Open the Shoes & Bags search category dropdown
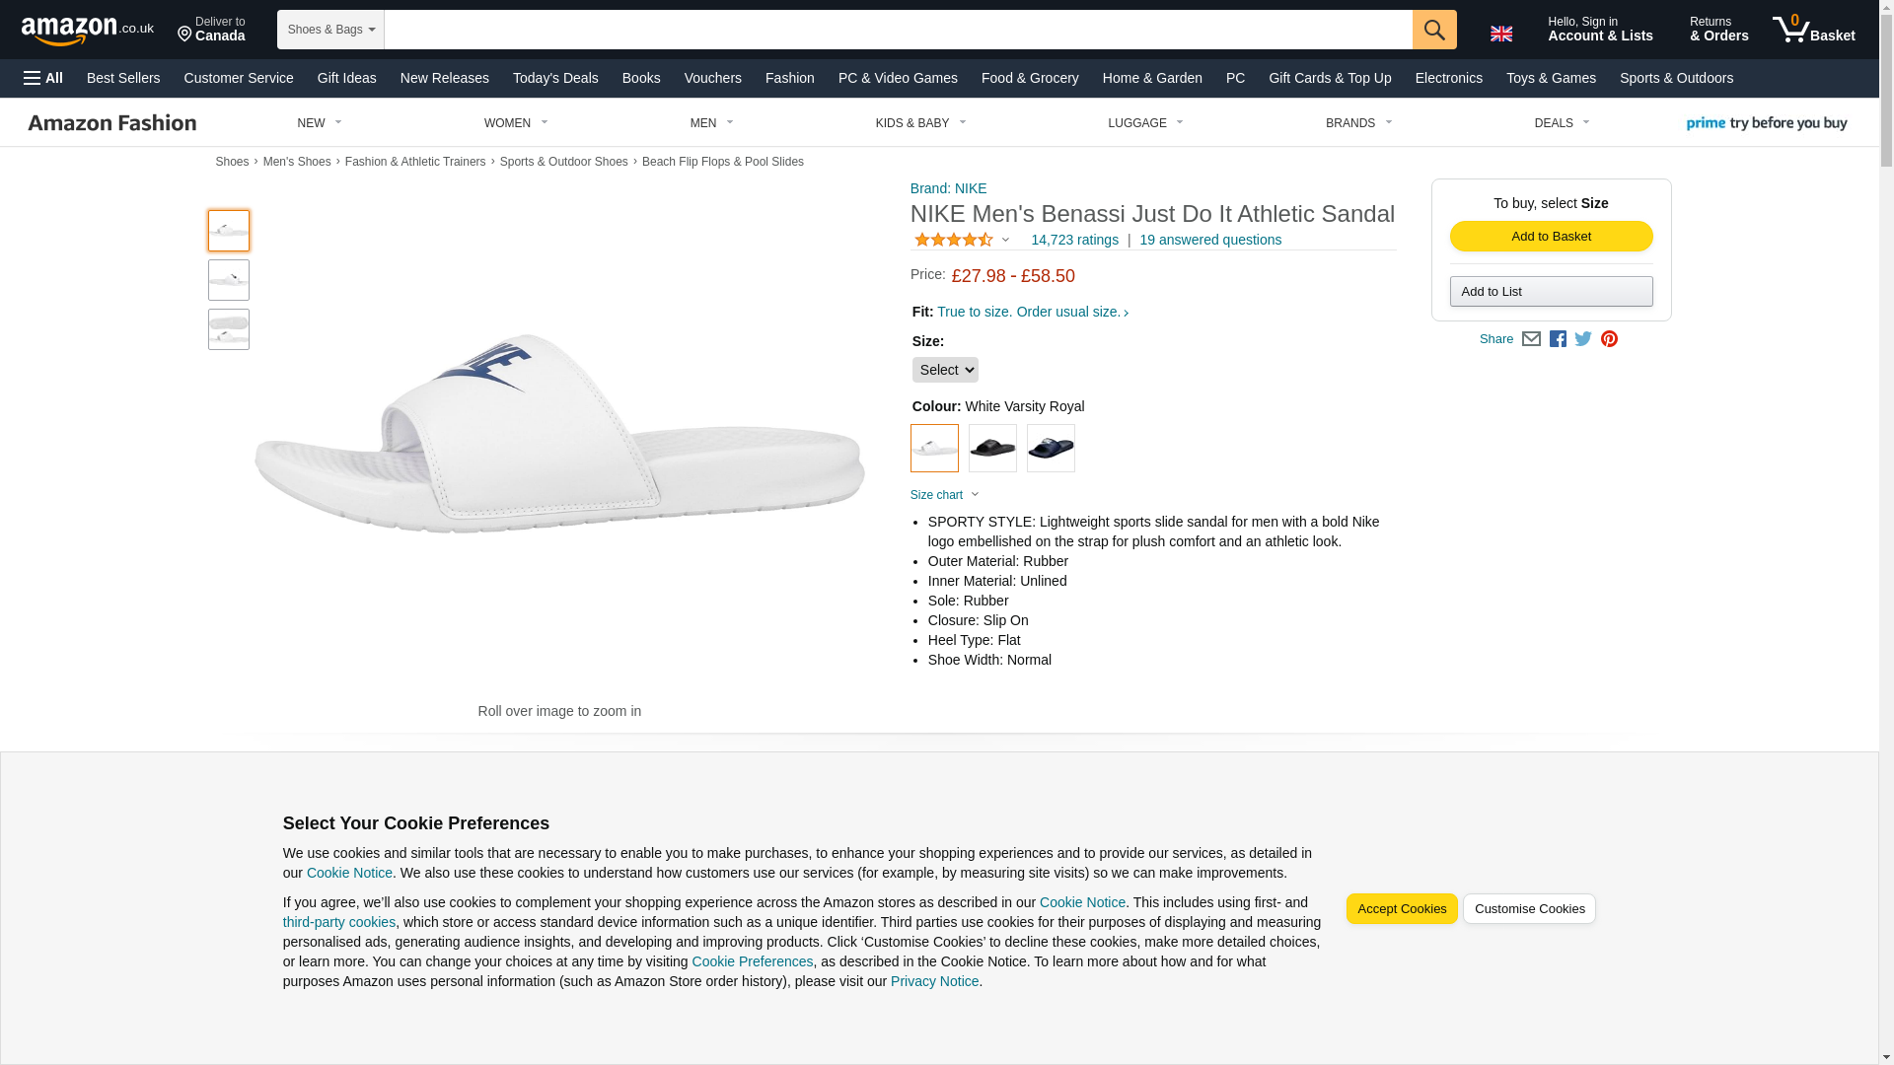 pyautogui.click(x=330, y=30)
